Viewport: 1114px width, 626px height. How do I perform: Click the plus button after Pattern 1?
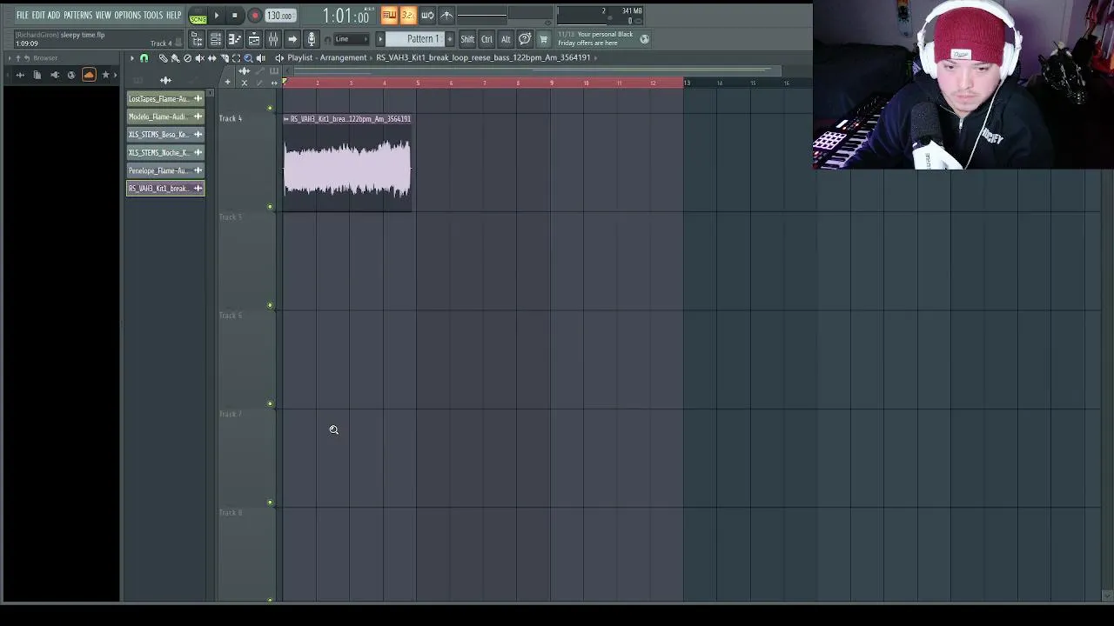click(x=450, y=39)
